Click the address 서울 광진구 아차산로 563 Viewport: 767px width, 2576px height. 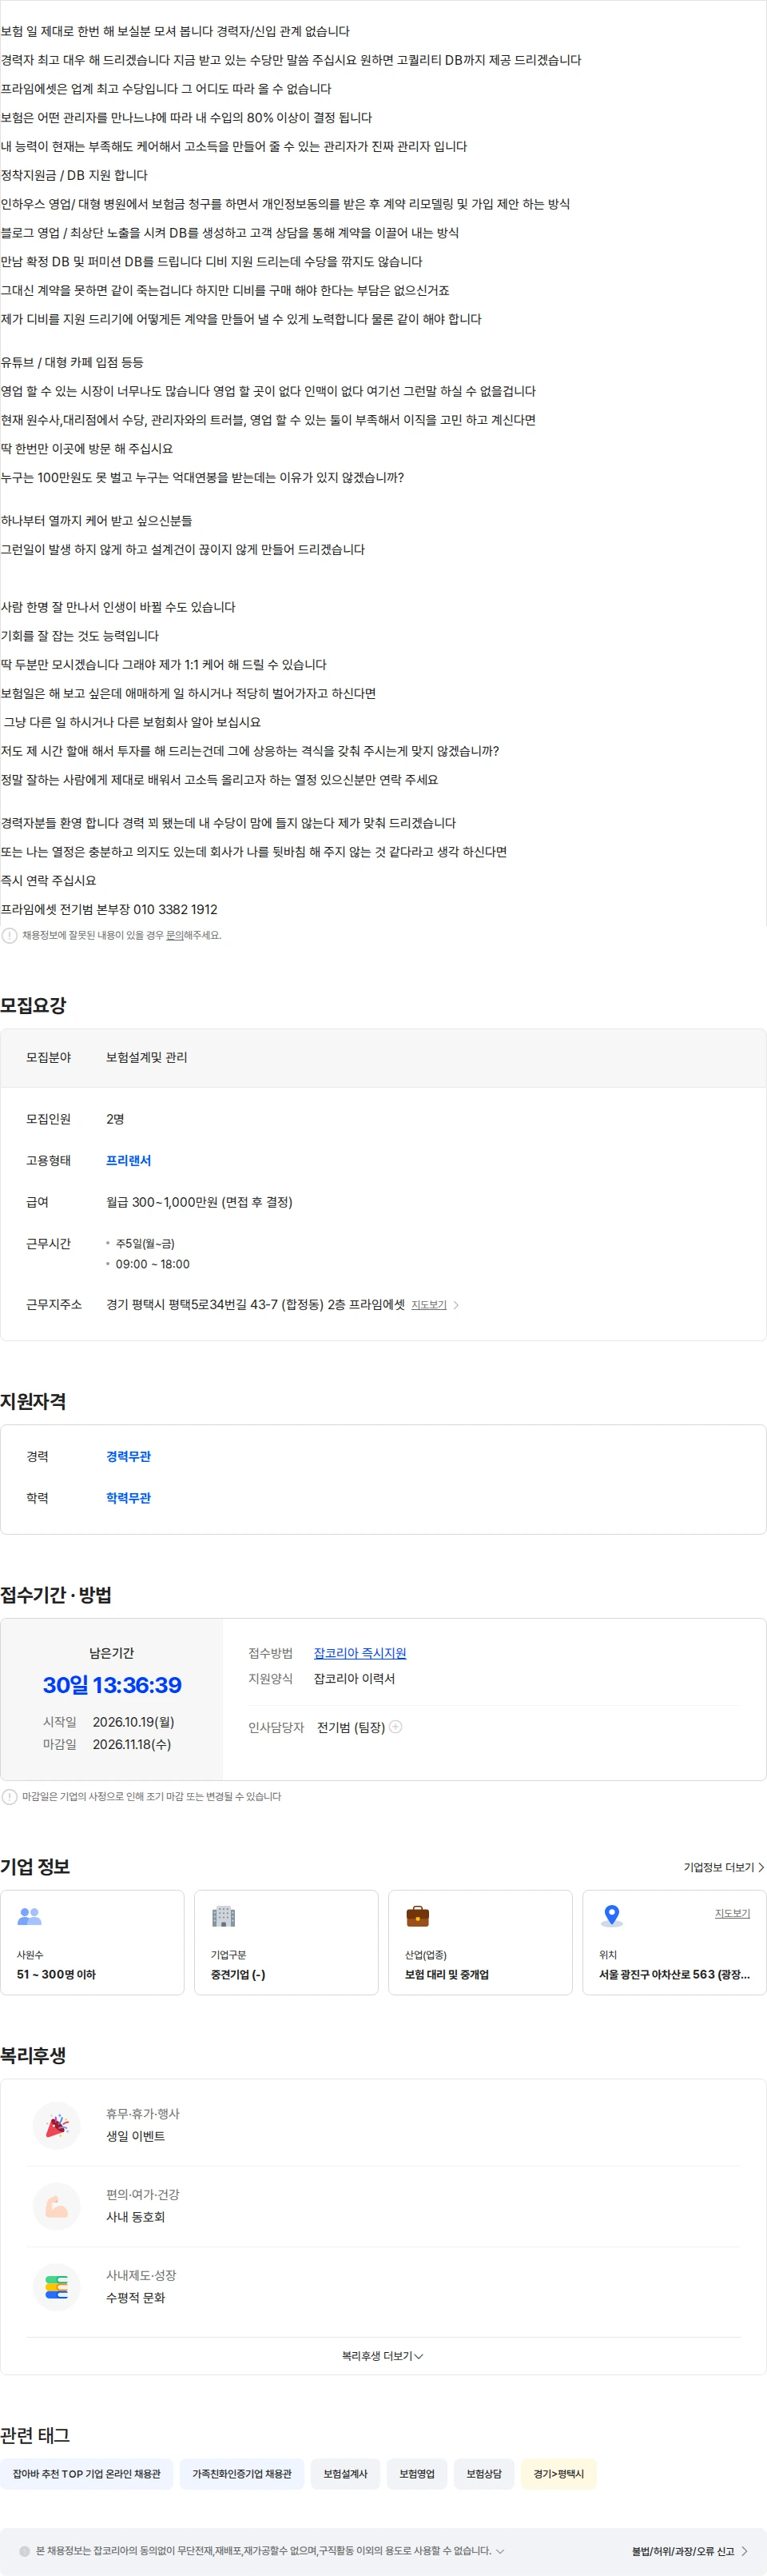coord(674,1974)
